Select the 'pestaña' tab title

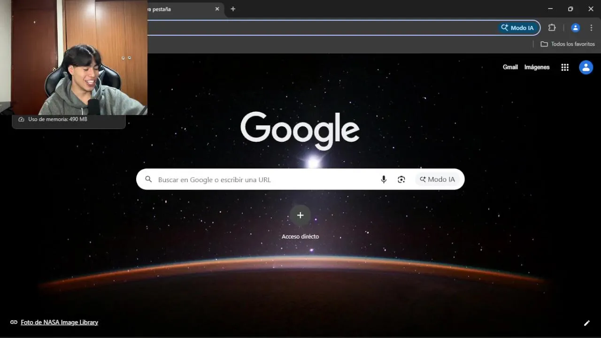159,9
